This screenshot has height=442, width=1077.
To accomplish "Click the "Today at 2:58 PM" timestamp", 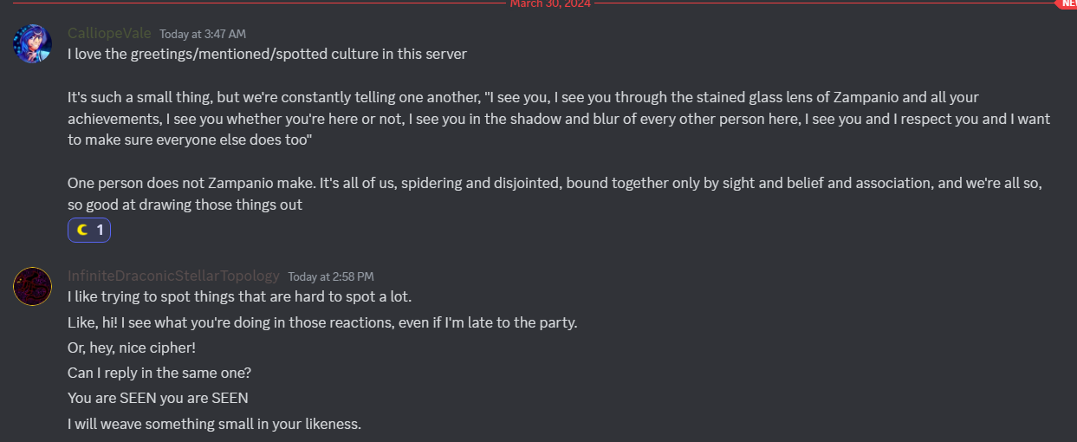I will (330, 276).
